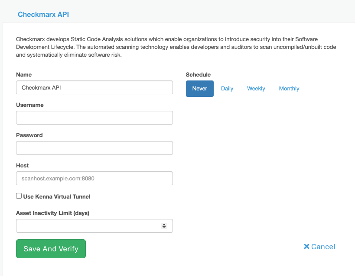Switch the schedule to Monthly
The height and width of the screenshot is (276, 355).
(289, 88)
